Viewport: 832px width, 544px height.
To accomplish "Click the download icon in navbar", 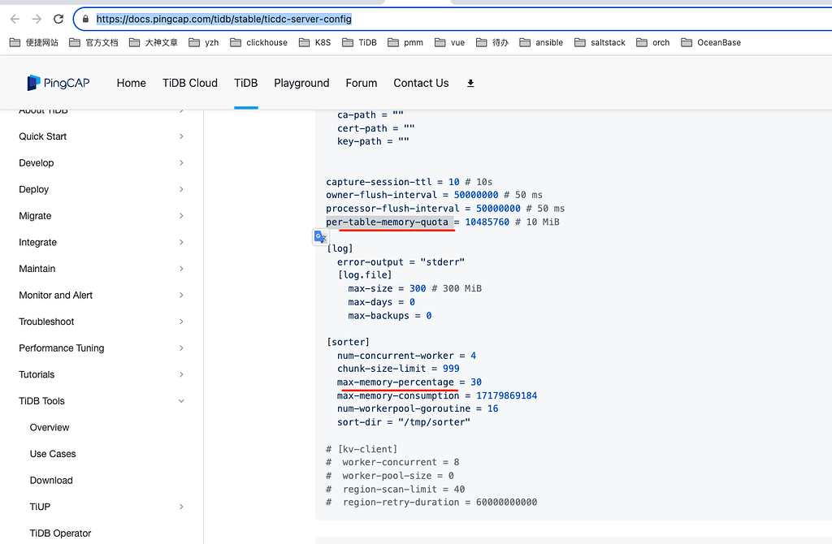I will (x=470, y=83).
